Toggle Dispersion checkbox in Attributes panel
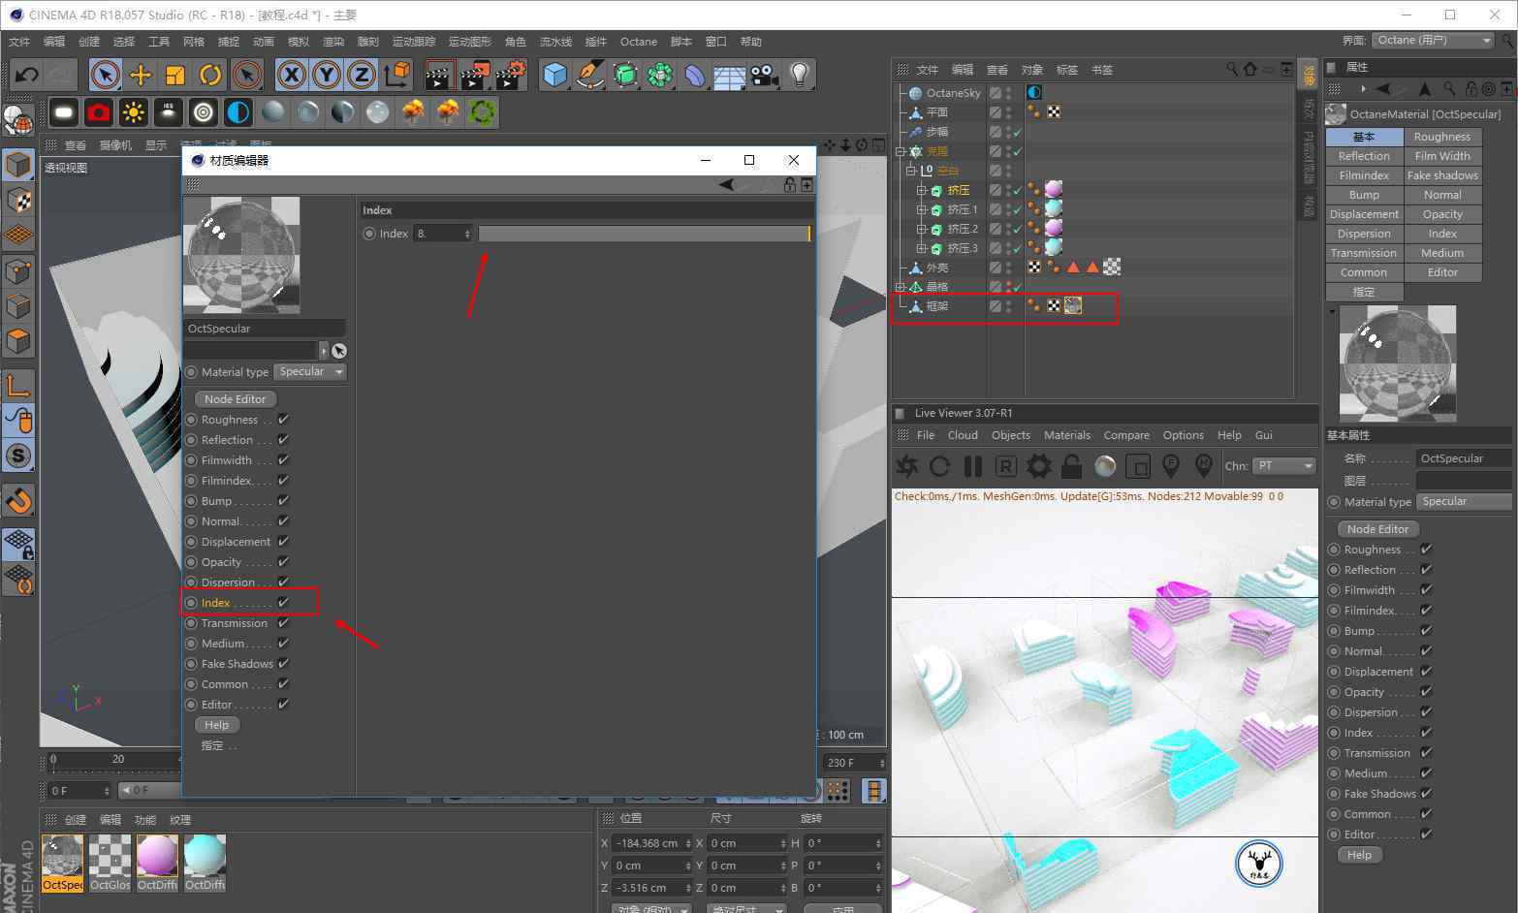The height and width of the screenshot is (913, 1518). point(1426,712)
